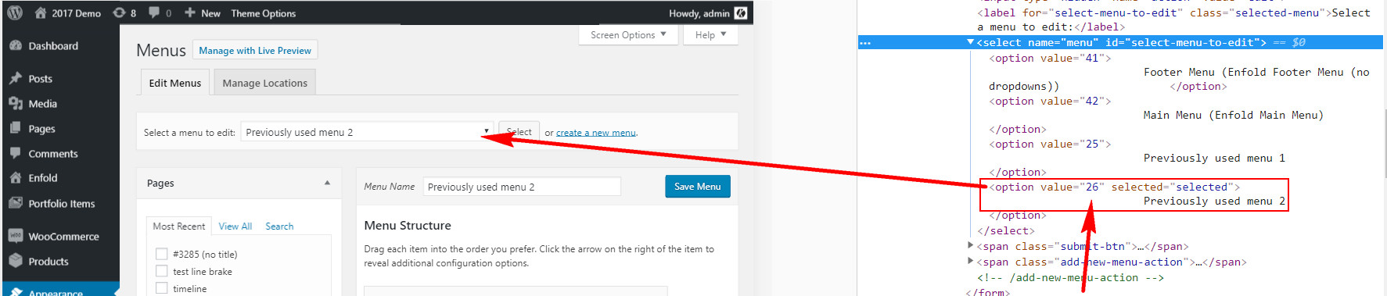Image resolution: width=1387 pixels, height=296 pixels.
Task: Open the Select a menu to edit dropdown
Action: pos(367,132)
